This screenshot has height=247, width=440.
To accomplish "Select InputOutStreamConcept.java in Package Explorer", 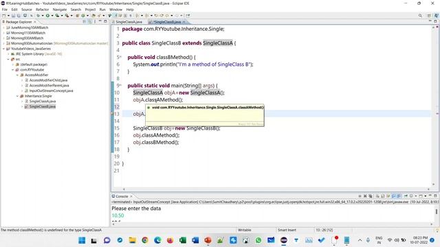I will tap(51, 91).
